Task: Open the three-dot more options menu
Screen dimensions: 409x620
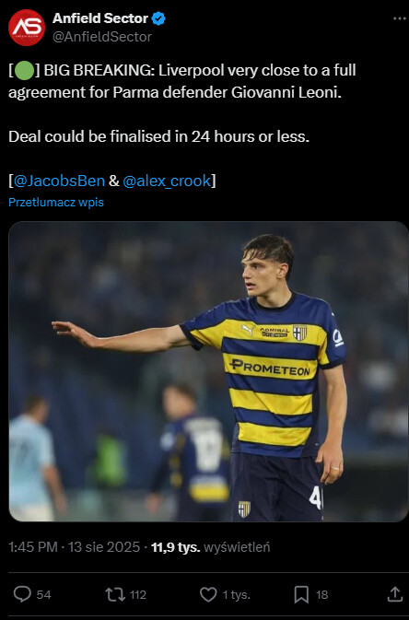Action: coord(399,18)
